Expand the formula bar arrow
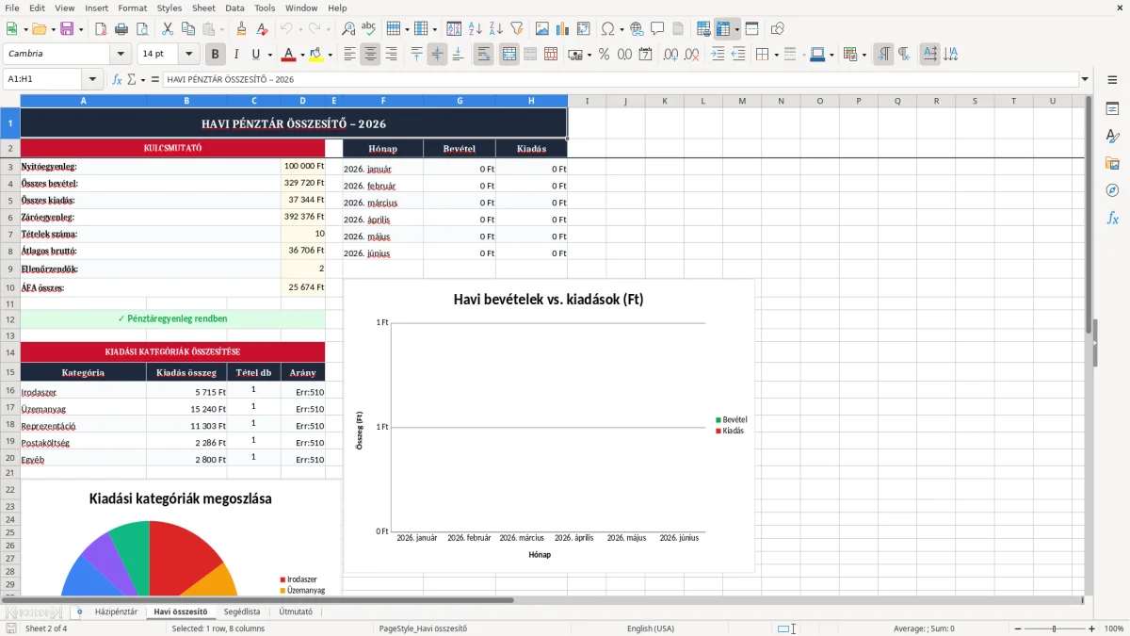The image size is (1130, 636). (1085, 80)
